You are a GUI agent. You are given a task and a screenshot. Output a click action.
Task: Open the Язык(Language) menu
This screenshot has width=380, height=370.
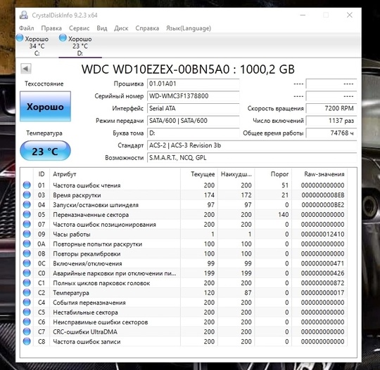tap(189, 28)
